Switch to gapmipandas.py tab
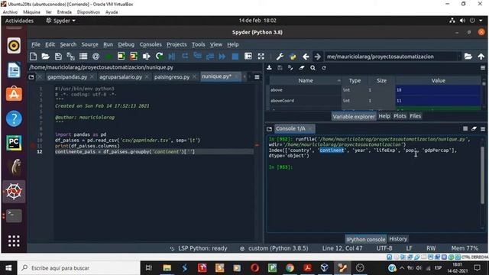The width and height of the screenshot is (489, 275). [67, 76]
